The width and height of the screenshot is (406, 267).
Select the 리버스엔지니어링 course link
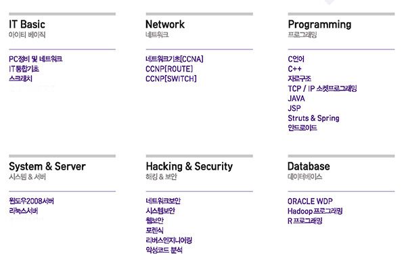click(168, 241)
